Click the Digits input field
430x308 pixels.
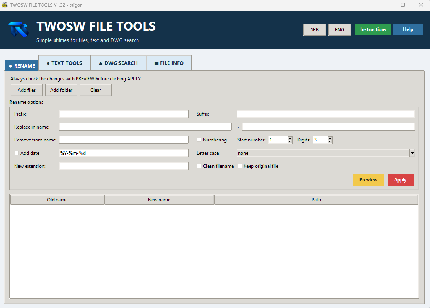[x=320, y=140]
